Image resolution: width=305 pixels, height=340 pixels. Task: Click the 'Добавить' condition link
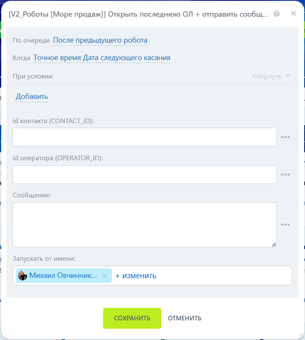click(32, 97)
